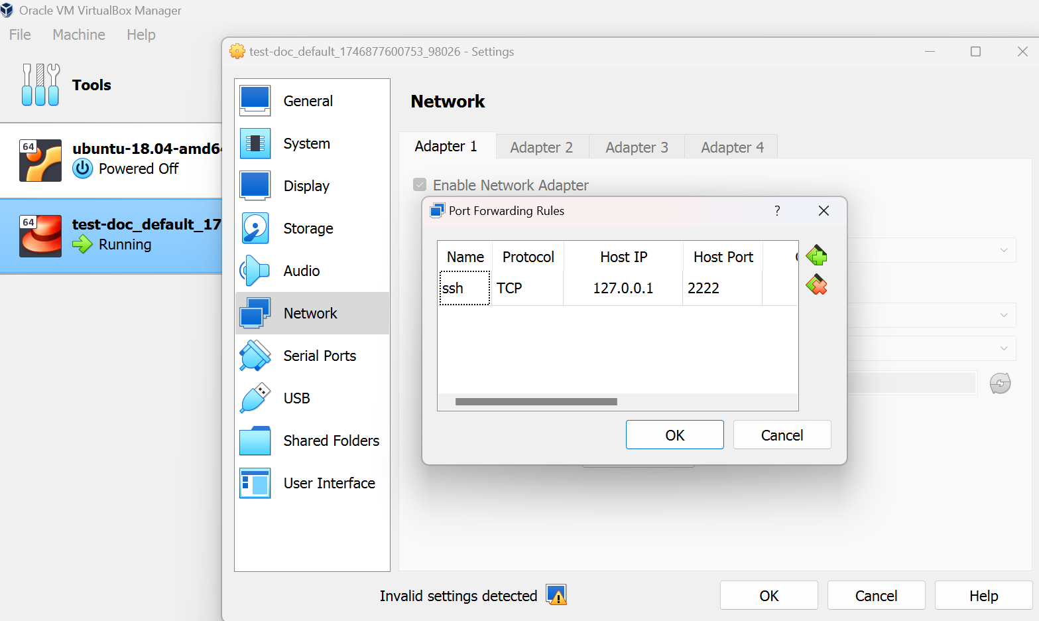Click OK in the Settings window

pos(769,595)
